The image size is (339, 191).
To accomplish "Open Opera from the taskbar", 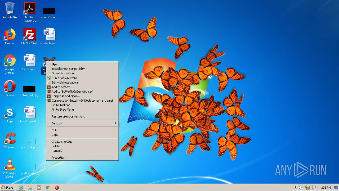I will click(57, 188).
